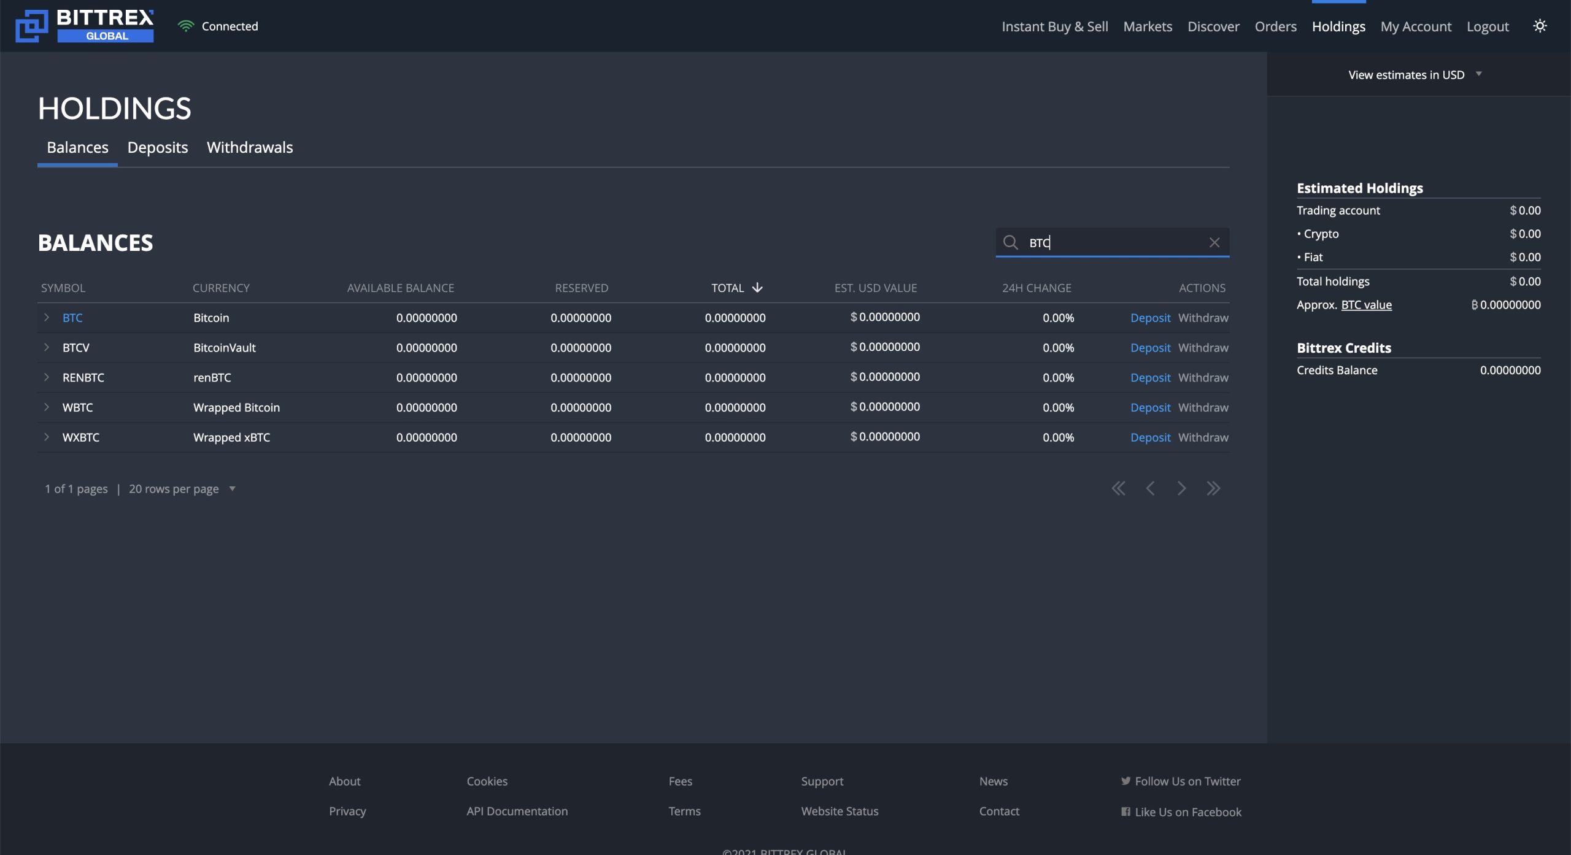Jump to last page with double chevron

click(x=1214, y=488)
